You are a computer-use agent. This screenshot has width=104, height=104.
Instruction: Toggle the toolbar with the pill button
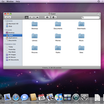[98, 14]
